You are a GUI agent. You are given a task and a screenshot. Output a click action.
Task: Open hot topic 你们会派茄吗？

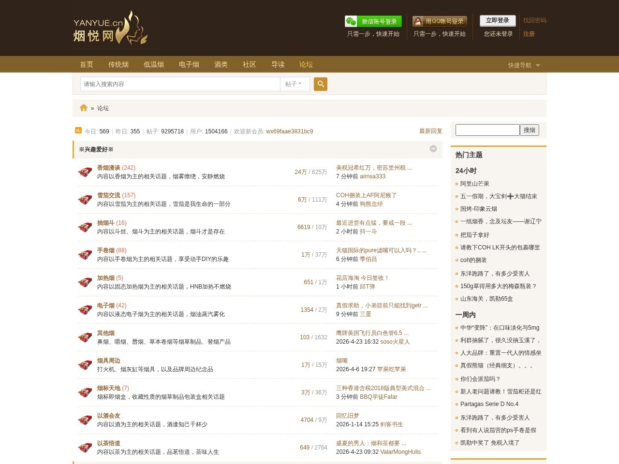[x=481, y=379]
